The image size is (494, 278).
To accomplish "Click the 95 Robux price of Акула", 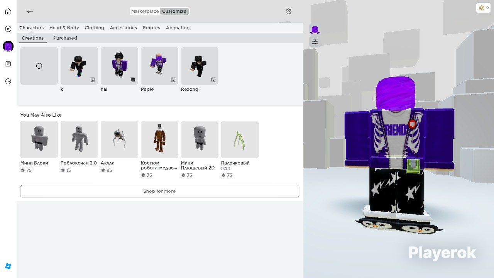I will tap(106, 170).
